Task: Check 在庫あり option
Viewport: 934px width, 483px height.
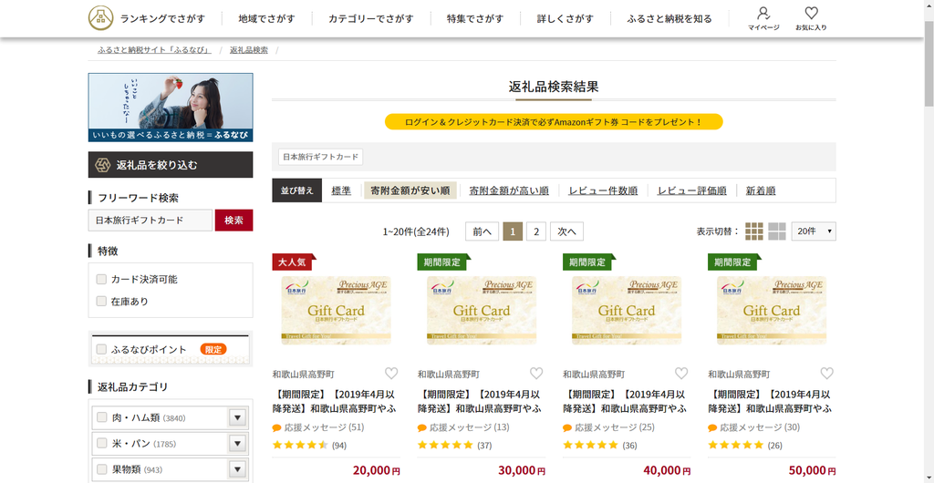Action: [101, 301]
